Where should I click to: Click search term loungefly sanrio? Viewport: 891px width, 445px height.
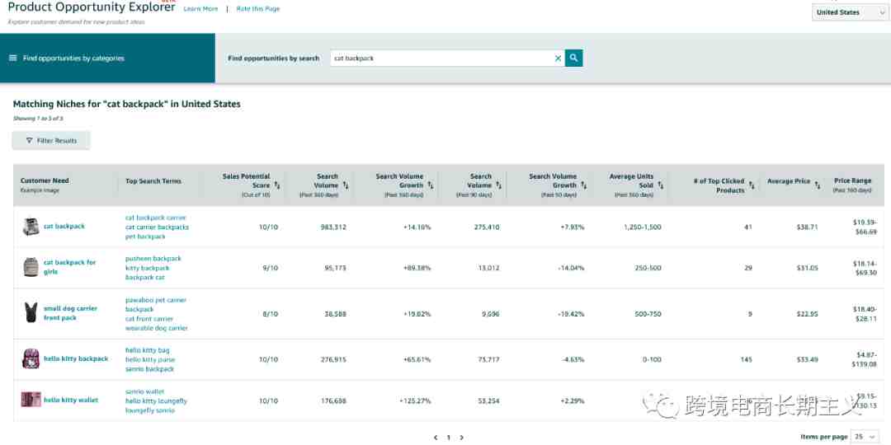(x=150, y=410)
